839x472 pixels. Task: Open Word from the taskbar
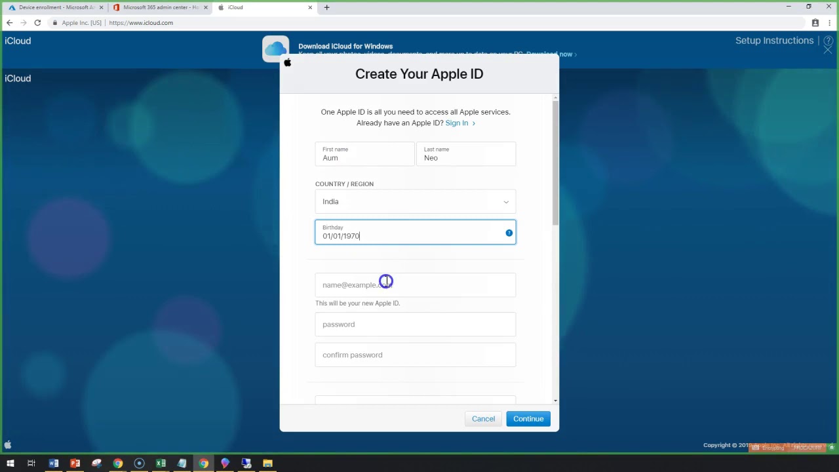pyautogui.click(x=54, y=463)
